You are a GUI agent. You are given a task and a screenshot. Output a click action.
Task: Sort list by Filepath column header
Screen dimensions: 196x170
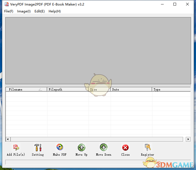tap(68, 89)
